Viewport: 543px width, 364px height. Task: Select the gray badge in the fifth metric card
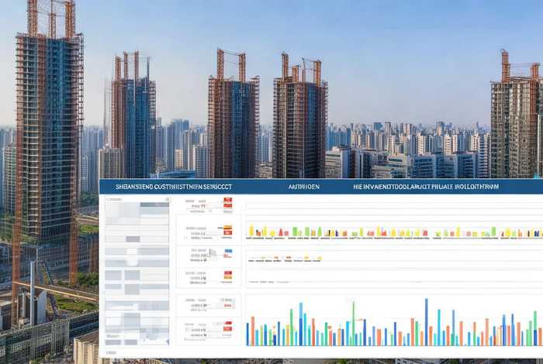click(227, 300)
